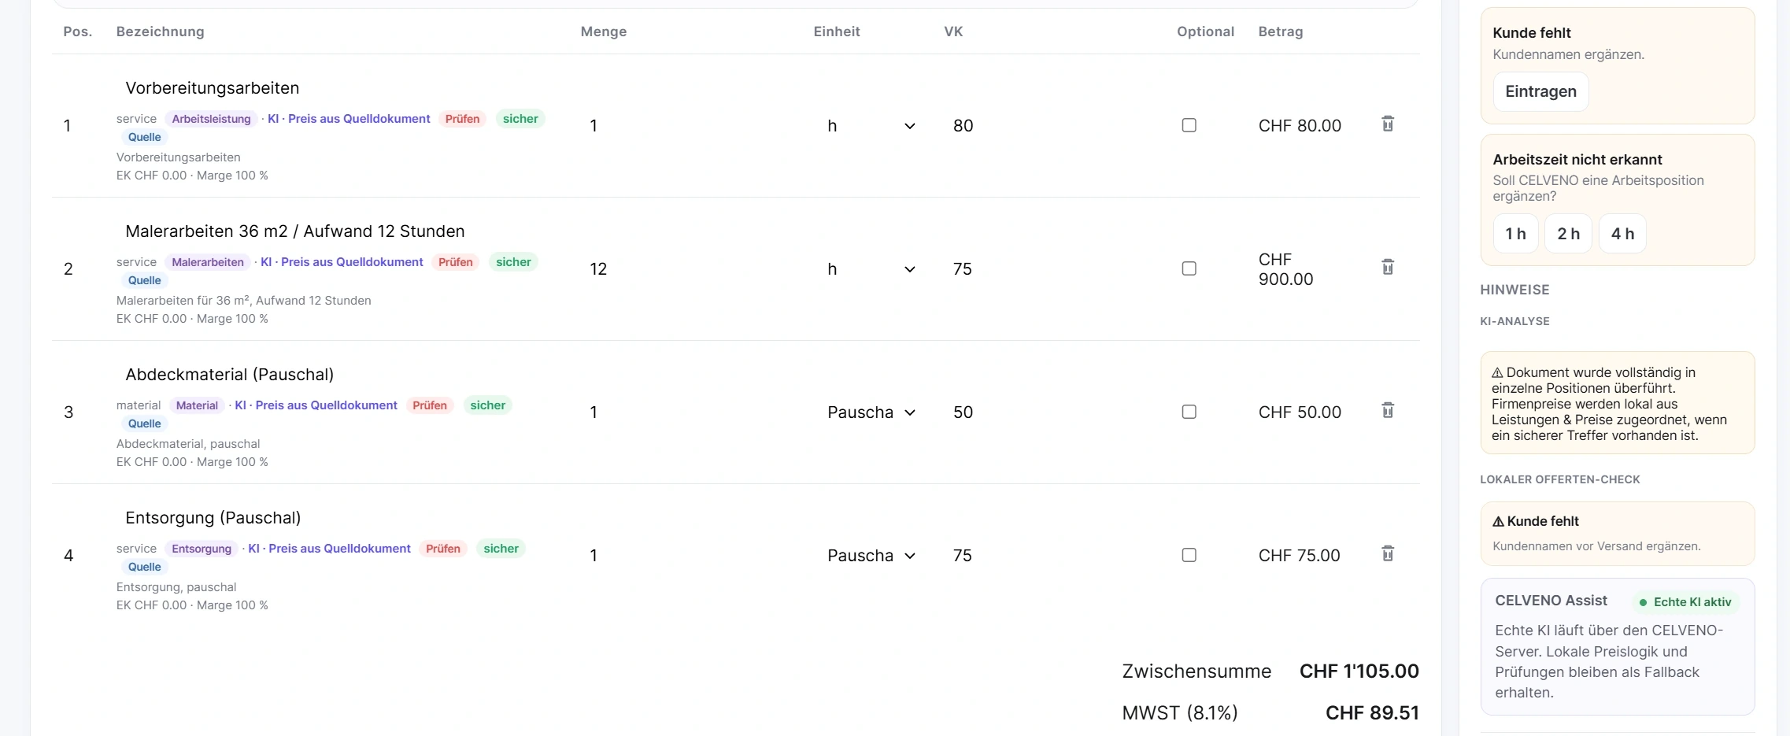Image resolution: width=1790 pixels, height=736 pixels.
Task: Delete the Vorbereitungsarbeiten position with trash icon
Action: pyautogui.click(x=1388, y=124)
